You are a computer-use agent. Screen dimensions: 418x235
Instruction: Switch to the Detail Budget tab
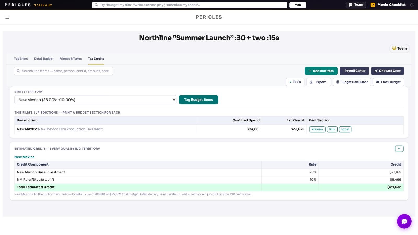coord(44,59)
